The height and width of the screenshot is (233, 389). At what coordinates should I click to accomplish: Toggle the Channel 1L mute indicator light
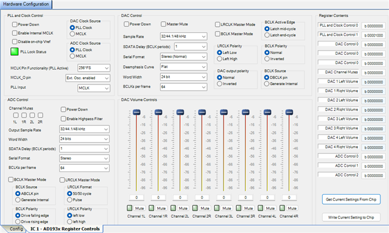coord(130,208)
